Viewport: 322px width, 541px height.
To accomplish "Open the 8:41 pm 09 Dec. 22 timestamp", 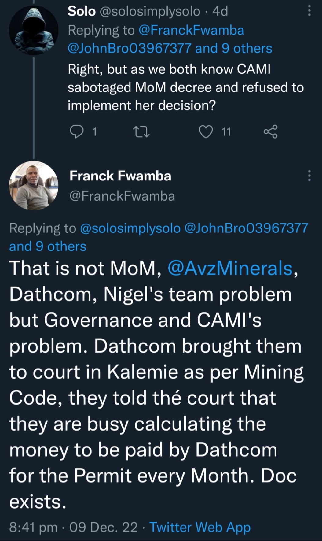I will tap(73, 527).
